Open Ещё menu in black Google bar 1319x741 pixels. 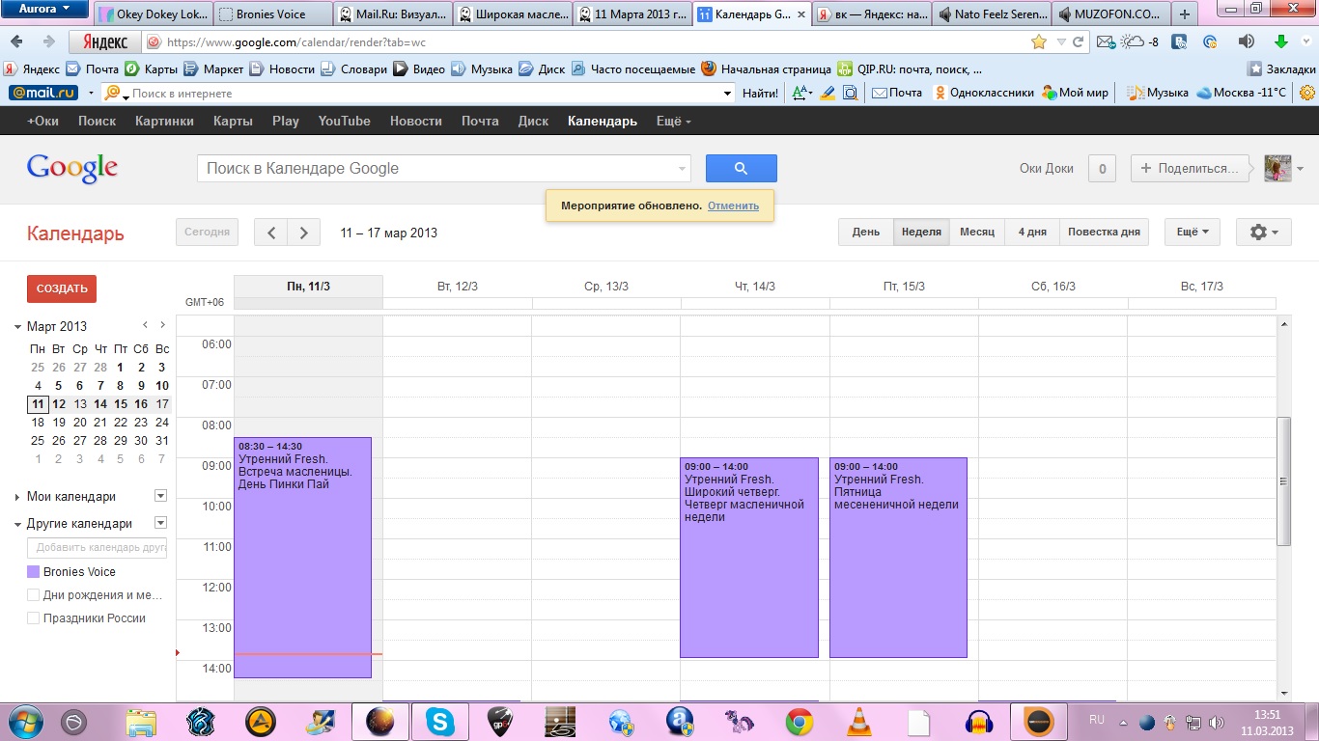tap(674, 122)
